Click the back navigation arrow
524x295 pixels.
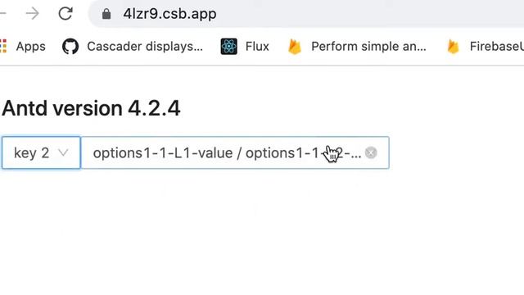(2, 14)
